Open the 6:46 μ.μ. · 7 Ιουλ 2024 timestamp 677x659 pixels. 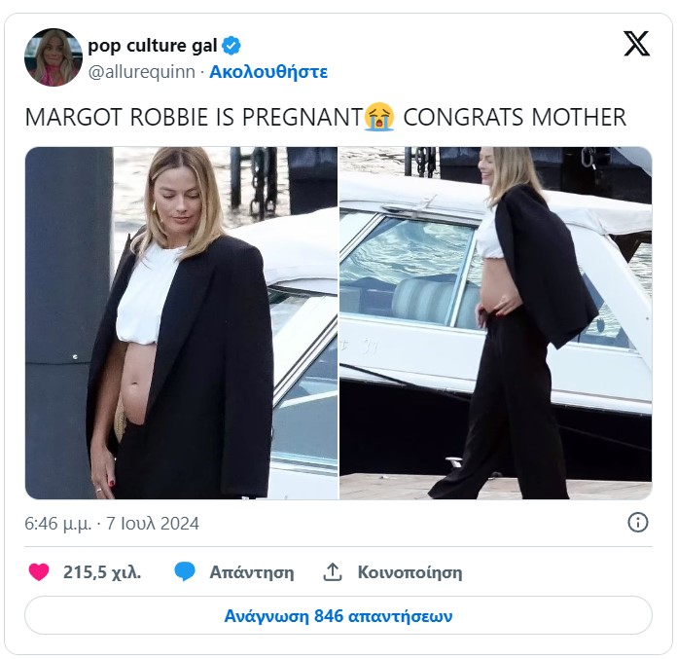pyautogui.click(x=112, y=524)
